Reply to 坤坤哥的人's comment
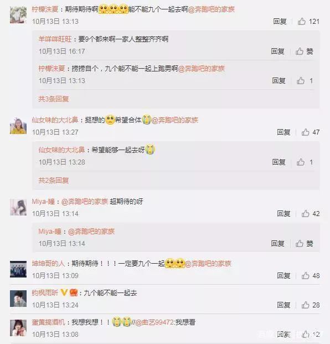Viewport: 330px width, 344px height. click(283, 275)
